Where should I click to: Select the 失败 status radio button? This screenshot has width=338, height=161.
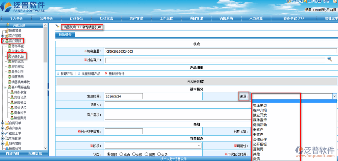(134, 154)
